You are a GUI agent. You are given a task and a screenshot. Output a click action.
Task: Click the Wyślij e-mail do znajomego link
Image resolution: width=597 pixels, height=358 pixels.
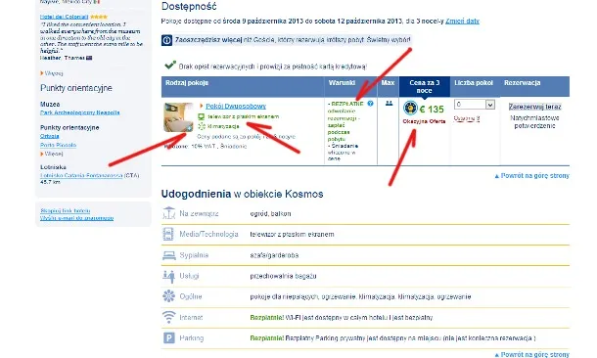77,218
